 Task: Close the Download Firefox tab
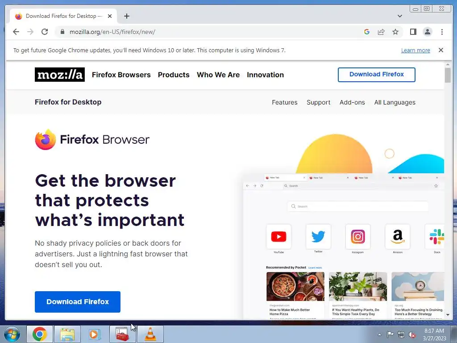[x=110, y=16]
